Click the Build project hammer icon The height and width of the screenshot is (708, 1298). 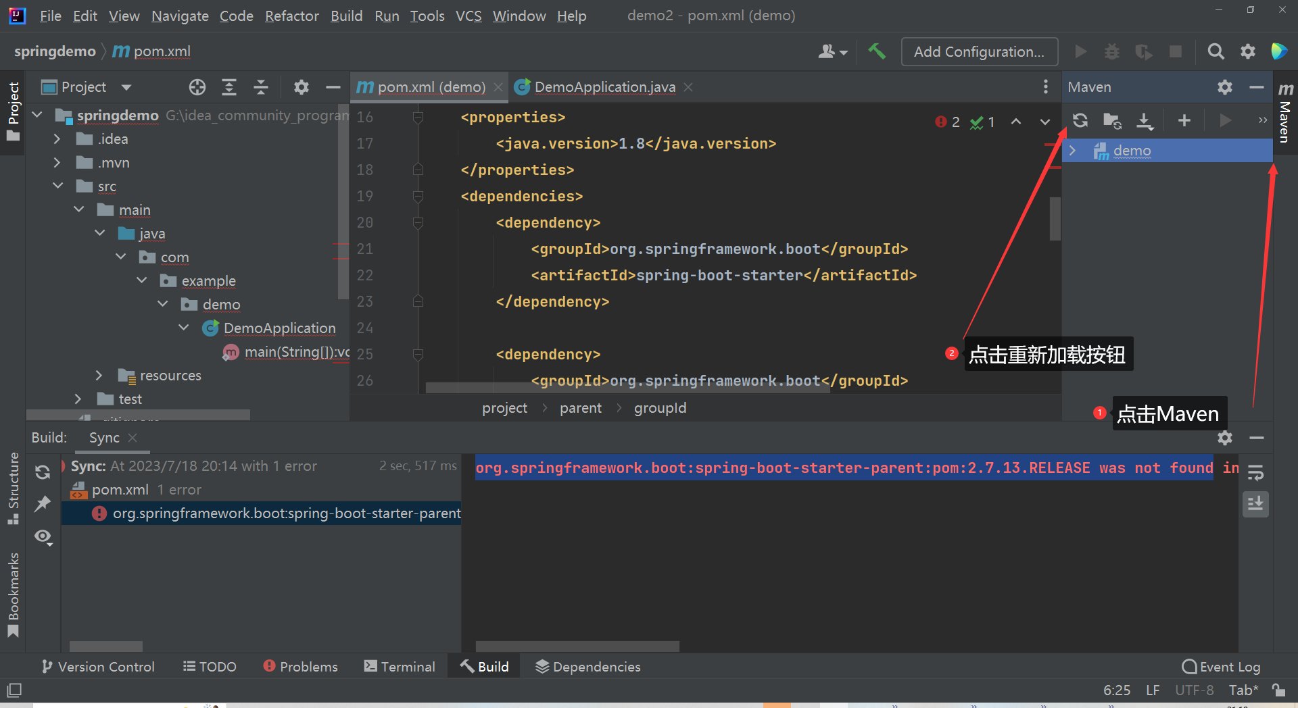click(x=877, y=51)
